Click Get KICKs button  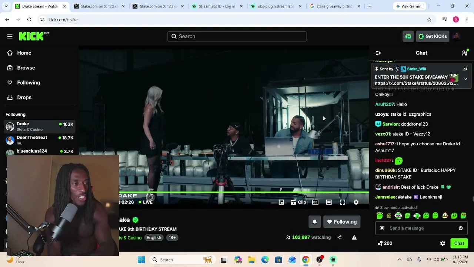432,36
